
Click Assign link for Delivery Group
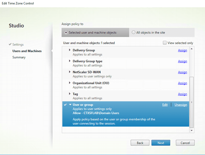tap(182, 50)
